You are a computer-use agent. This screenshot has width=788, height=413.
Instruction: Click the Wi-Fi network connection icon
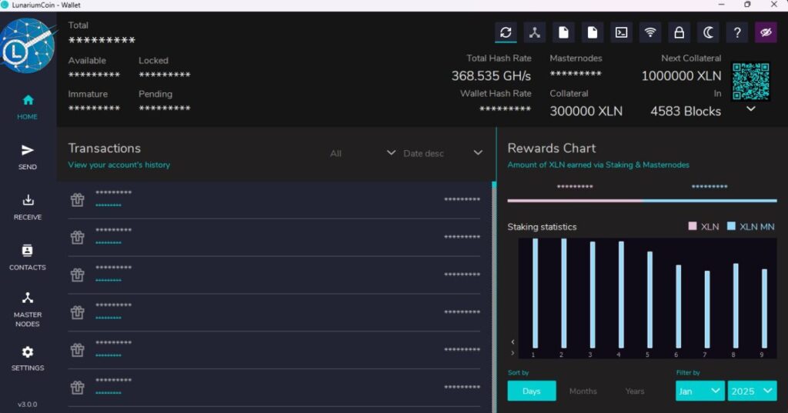(650, 32)
